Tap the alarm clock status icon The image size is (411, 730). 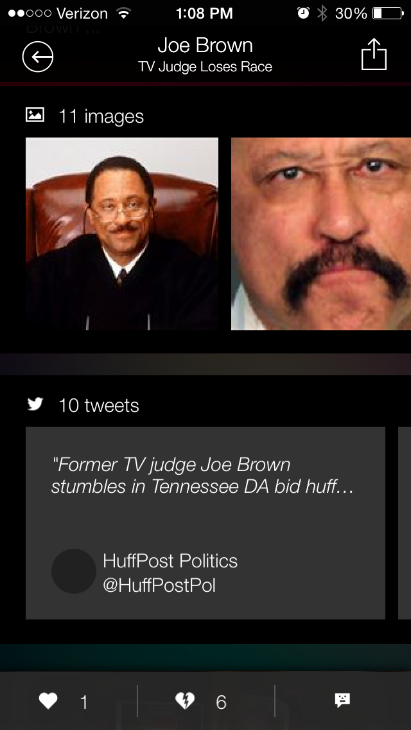pos(304,13)
